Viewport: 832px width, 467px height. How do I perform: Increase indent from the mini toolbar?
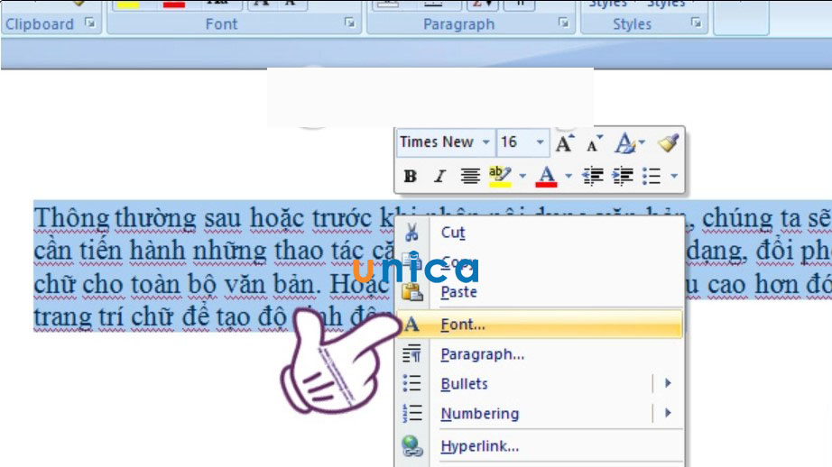coord(623,176)
